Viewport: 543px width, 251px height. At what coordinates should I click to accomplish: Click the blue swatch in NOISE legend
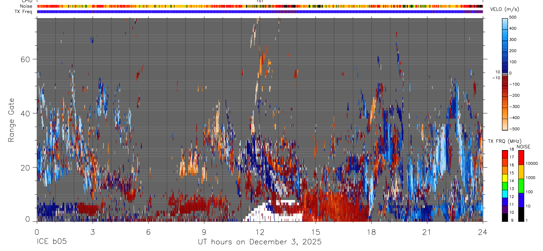521,200
